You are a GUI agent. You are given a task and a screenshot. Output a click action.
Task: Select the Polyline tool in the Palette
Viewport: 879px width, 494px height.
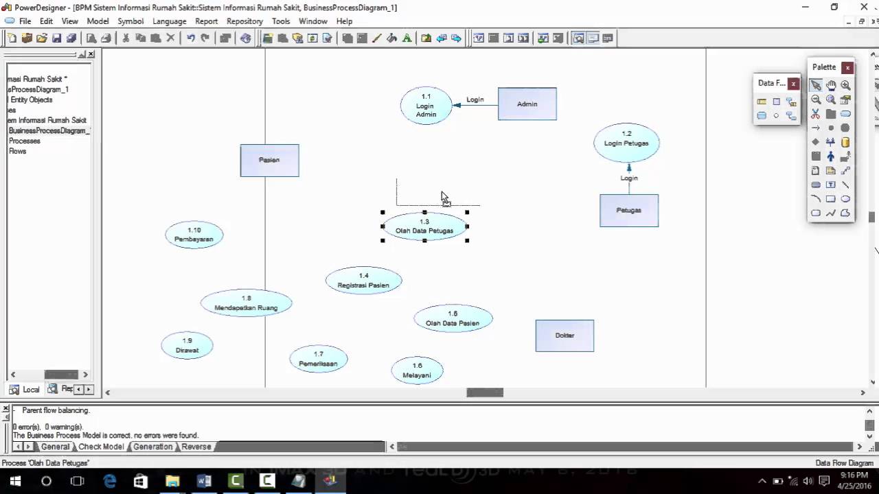831,213
